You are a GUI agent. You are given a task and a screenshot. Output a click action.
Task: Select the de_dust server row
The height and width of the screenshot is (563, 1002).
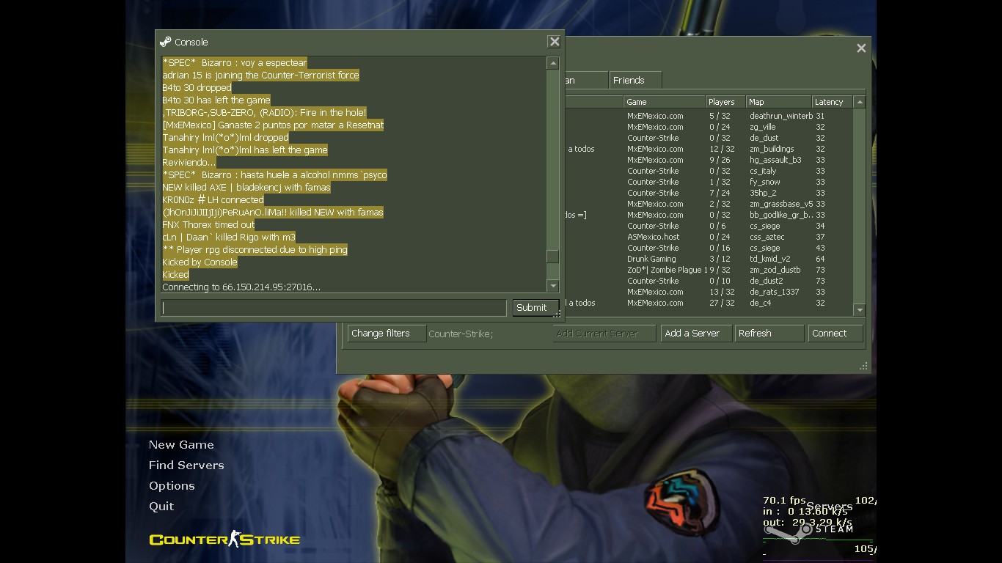[x=709, y=138]
